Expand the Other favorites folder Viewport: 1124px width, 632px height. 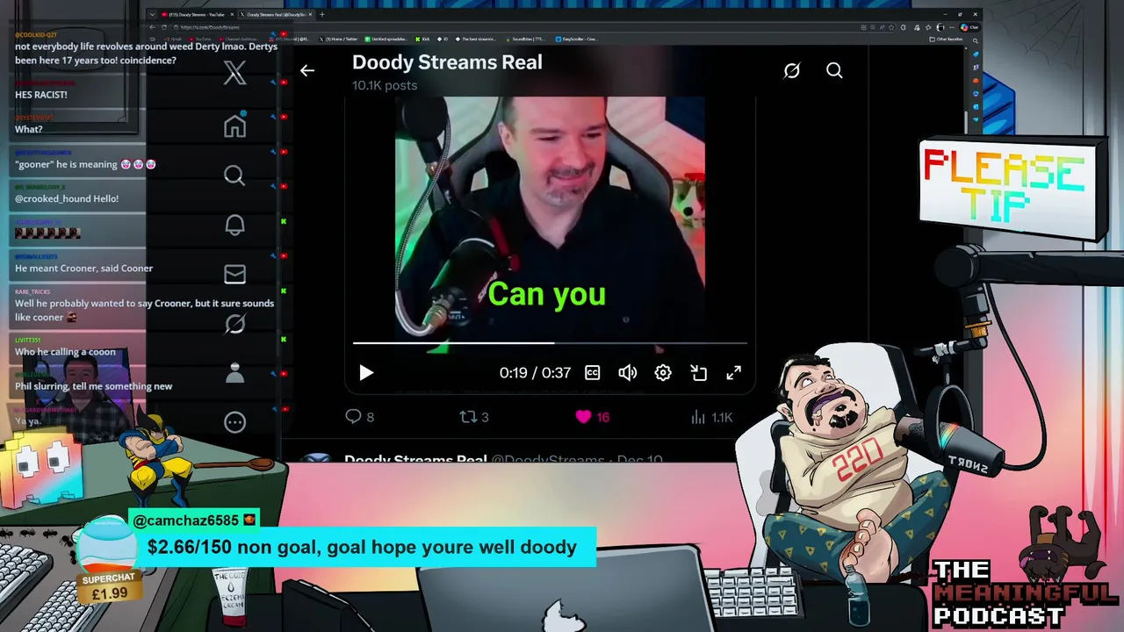click(x=946, y=39)
